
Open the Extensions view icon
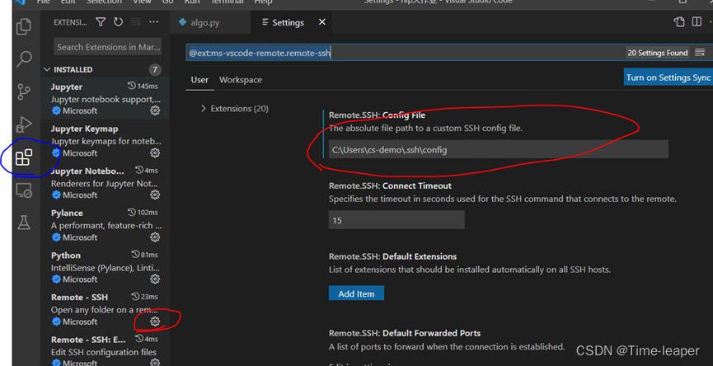24,157
